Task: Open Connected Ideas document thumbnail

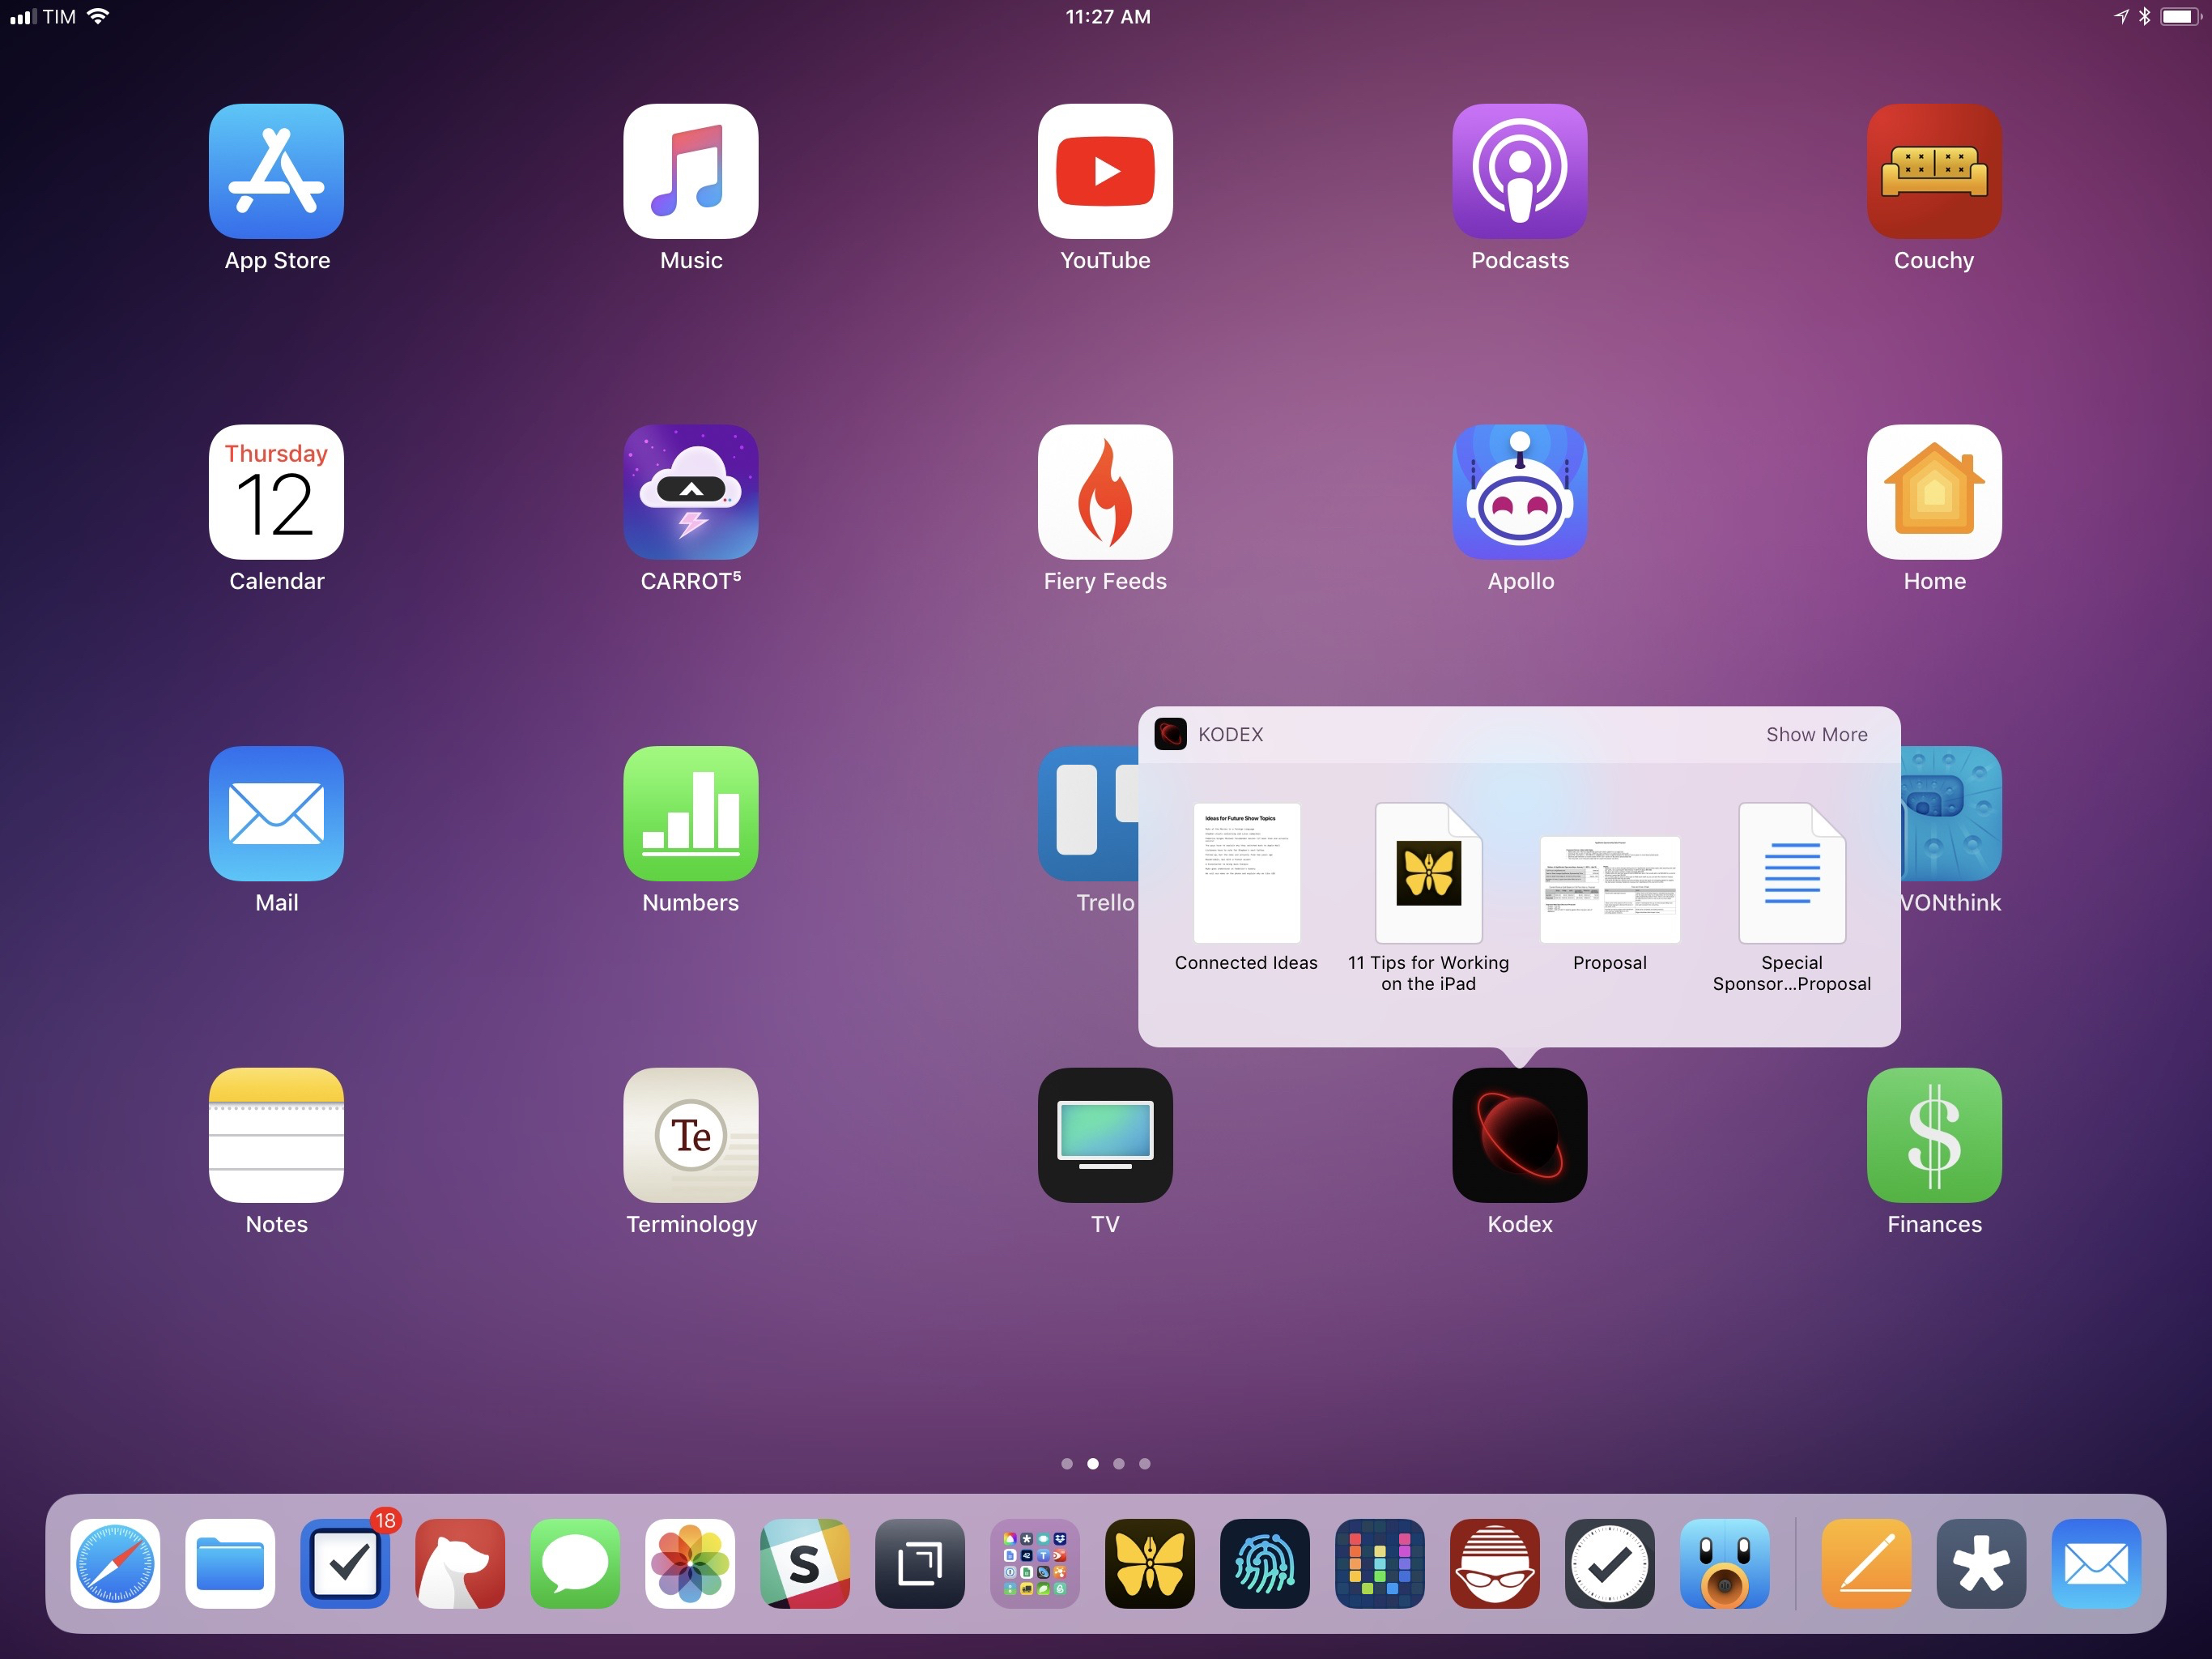Action: point(1246,873)
